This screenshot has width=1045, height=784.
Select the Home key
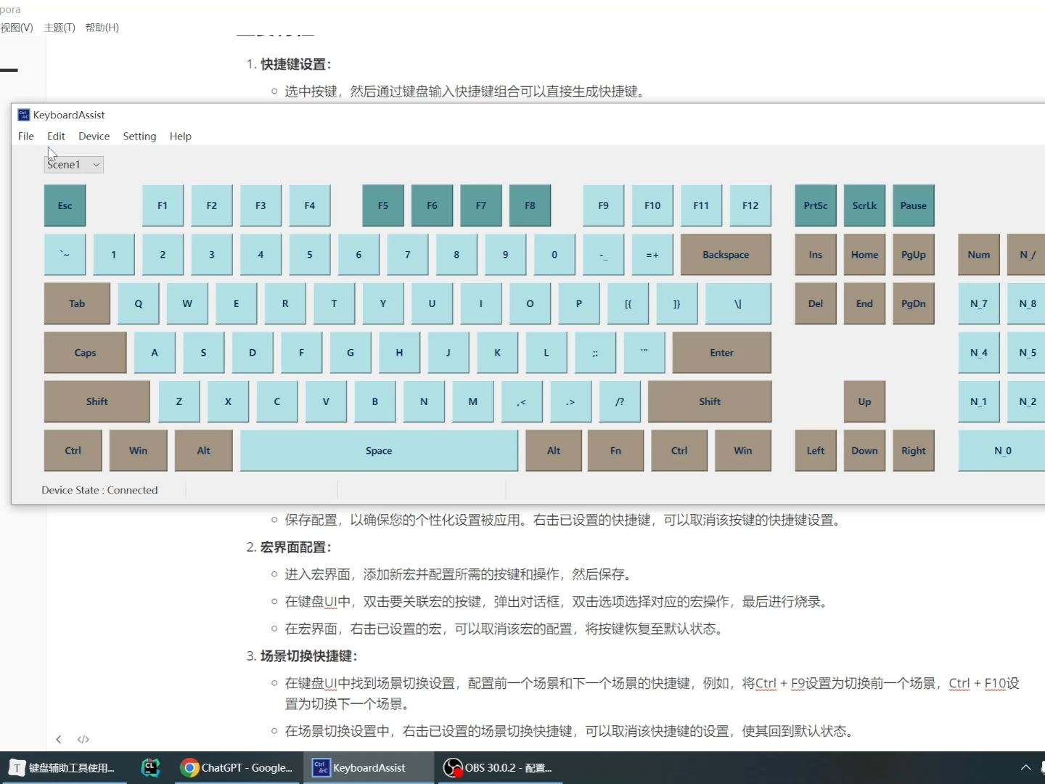coord(864,255)
